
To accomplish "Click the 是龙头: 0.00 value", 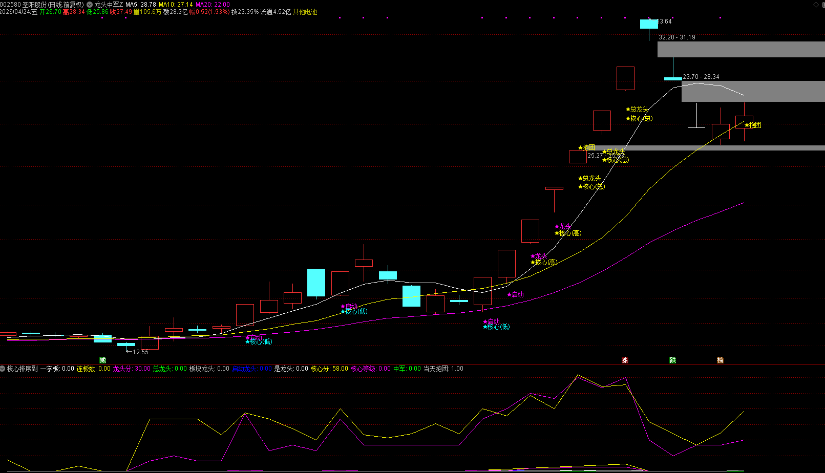I will (x=291, y=369).
